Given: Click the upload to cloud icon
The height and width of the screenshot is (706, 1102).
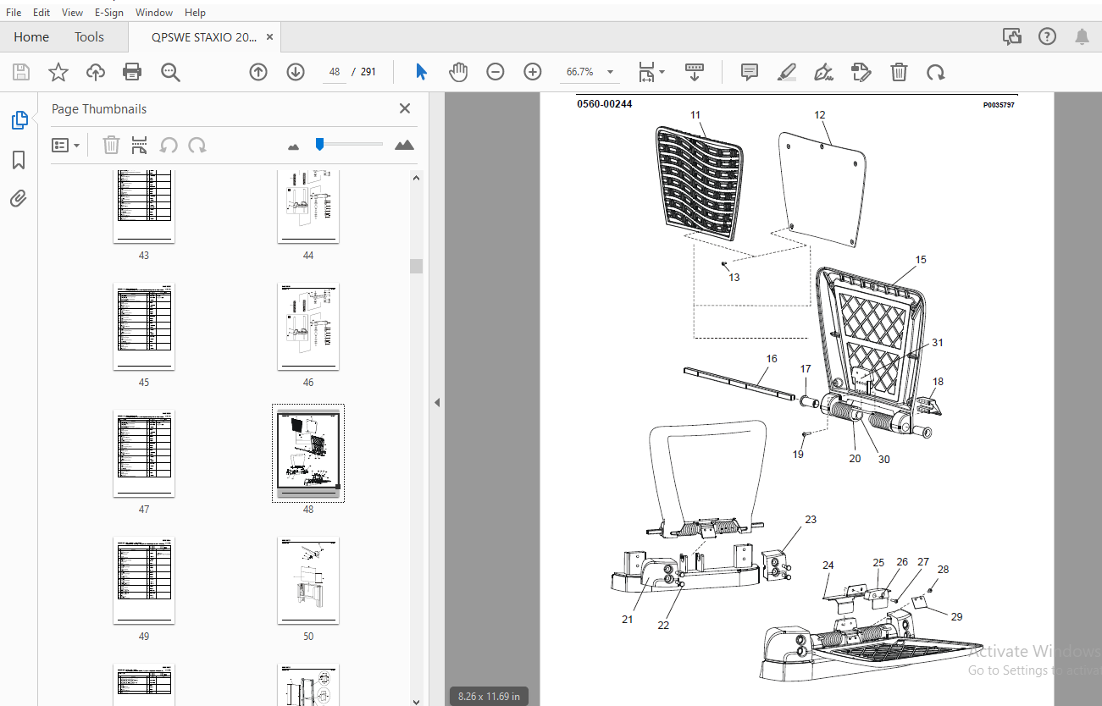Looking at the screenshot, I should [96, 72].
